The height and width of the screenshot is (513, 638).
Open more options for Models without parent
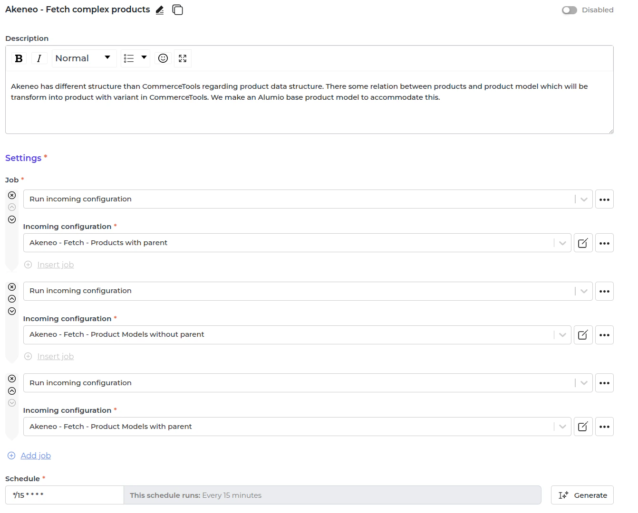(x=604, y=335)
